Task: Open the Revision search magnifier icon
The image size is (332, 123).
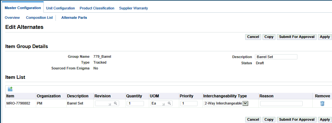Action: click(x=115, y=104)
